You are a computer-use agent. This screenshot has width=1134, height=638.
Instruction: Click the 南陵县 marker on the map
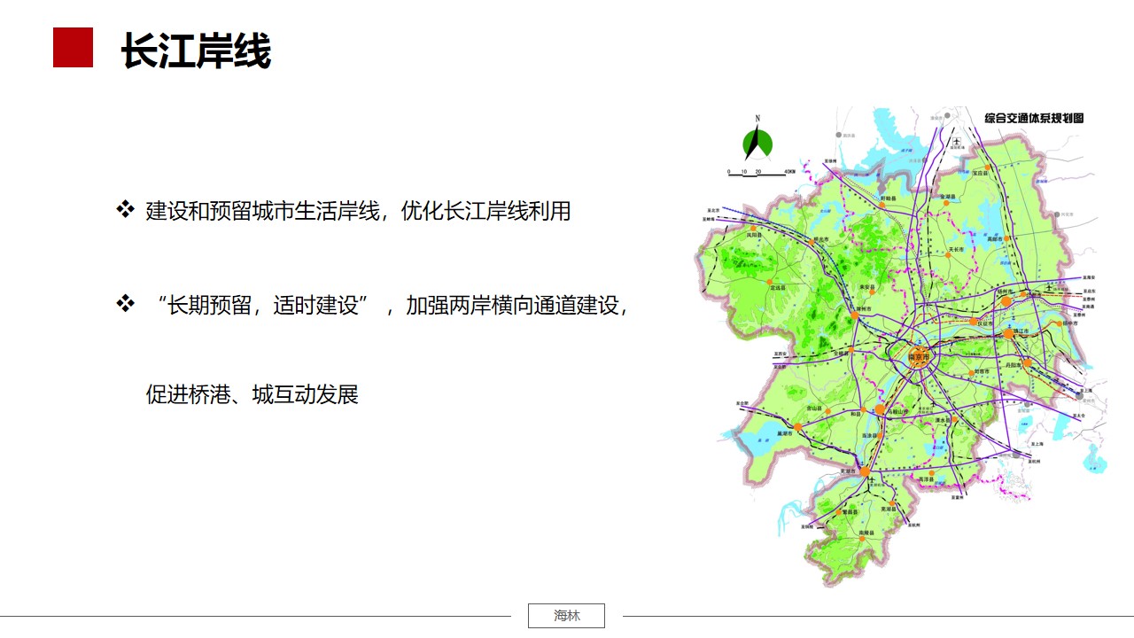(861, 539)
